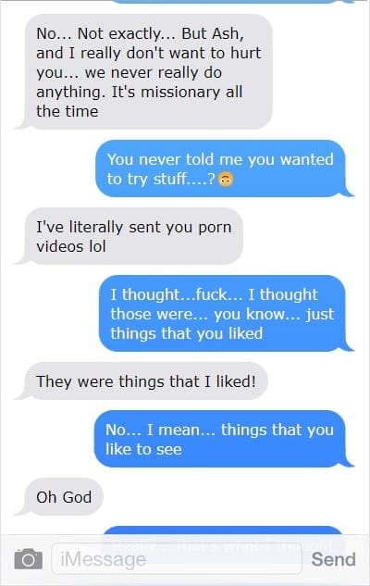The image size is (370, 586).
Task: Click the phrase 'things that you liked'
Action: tap(187, 333)
